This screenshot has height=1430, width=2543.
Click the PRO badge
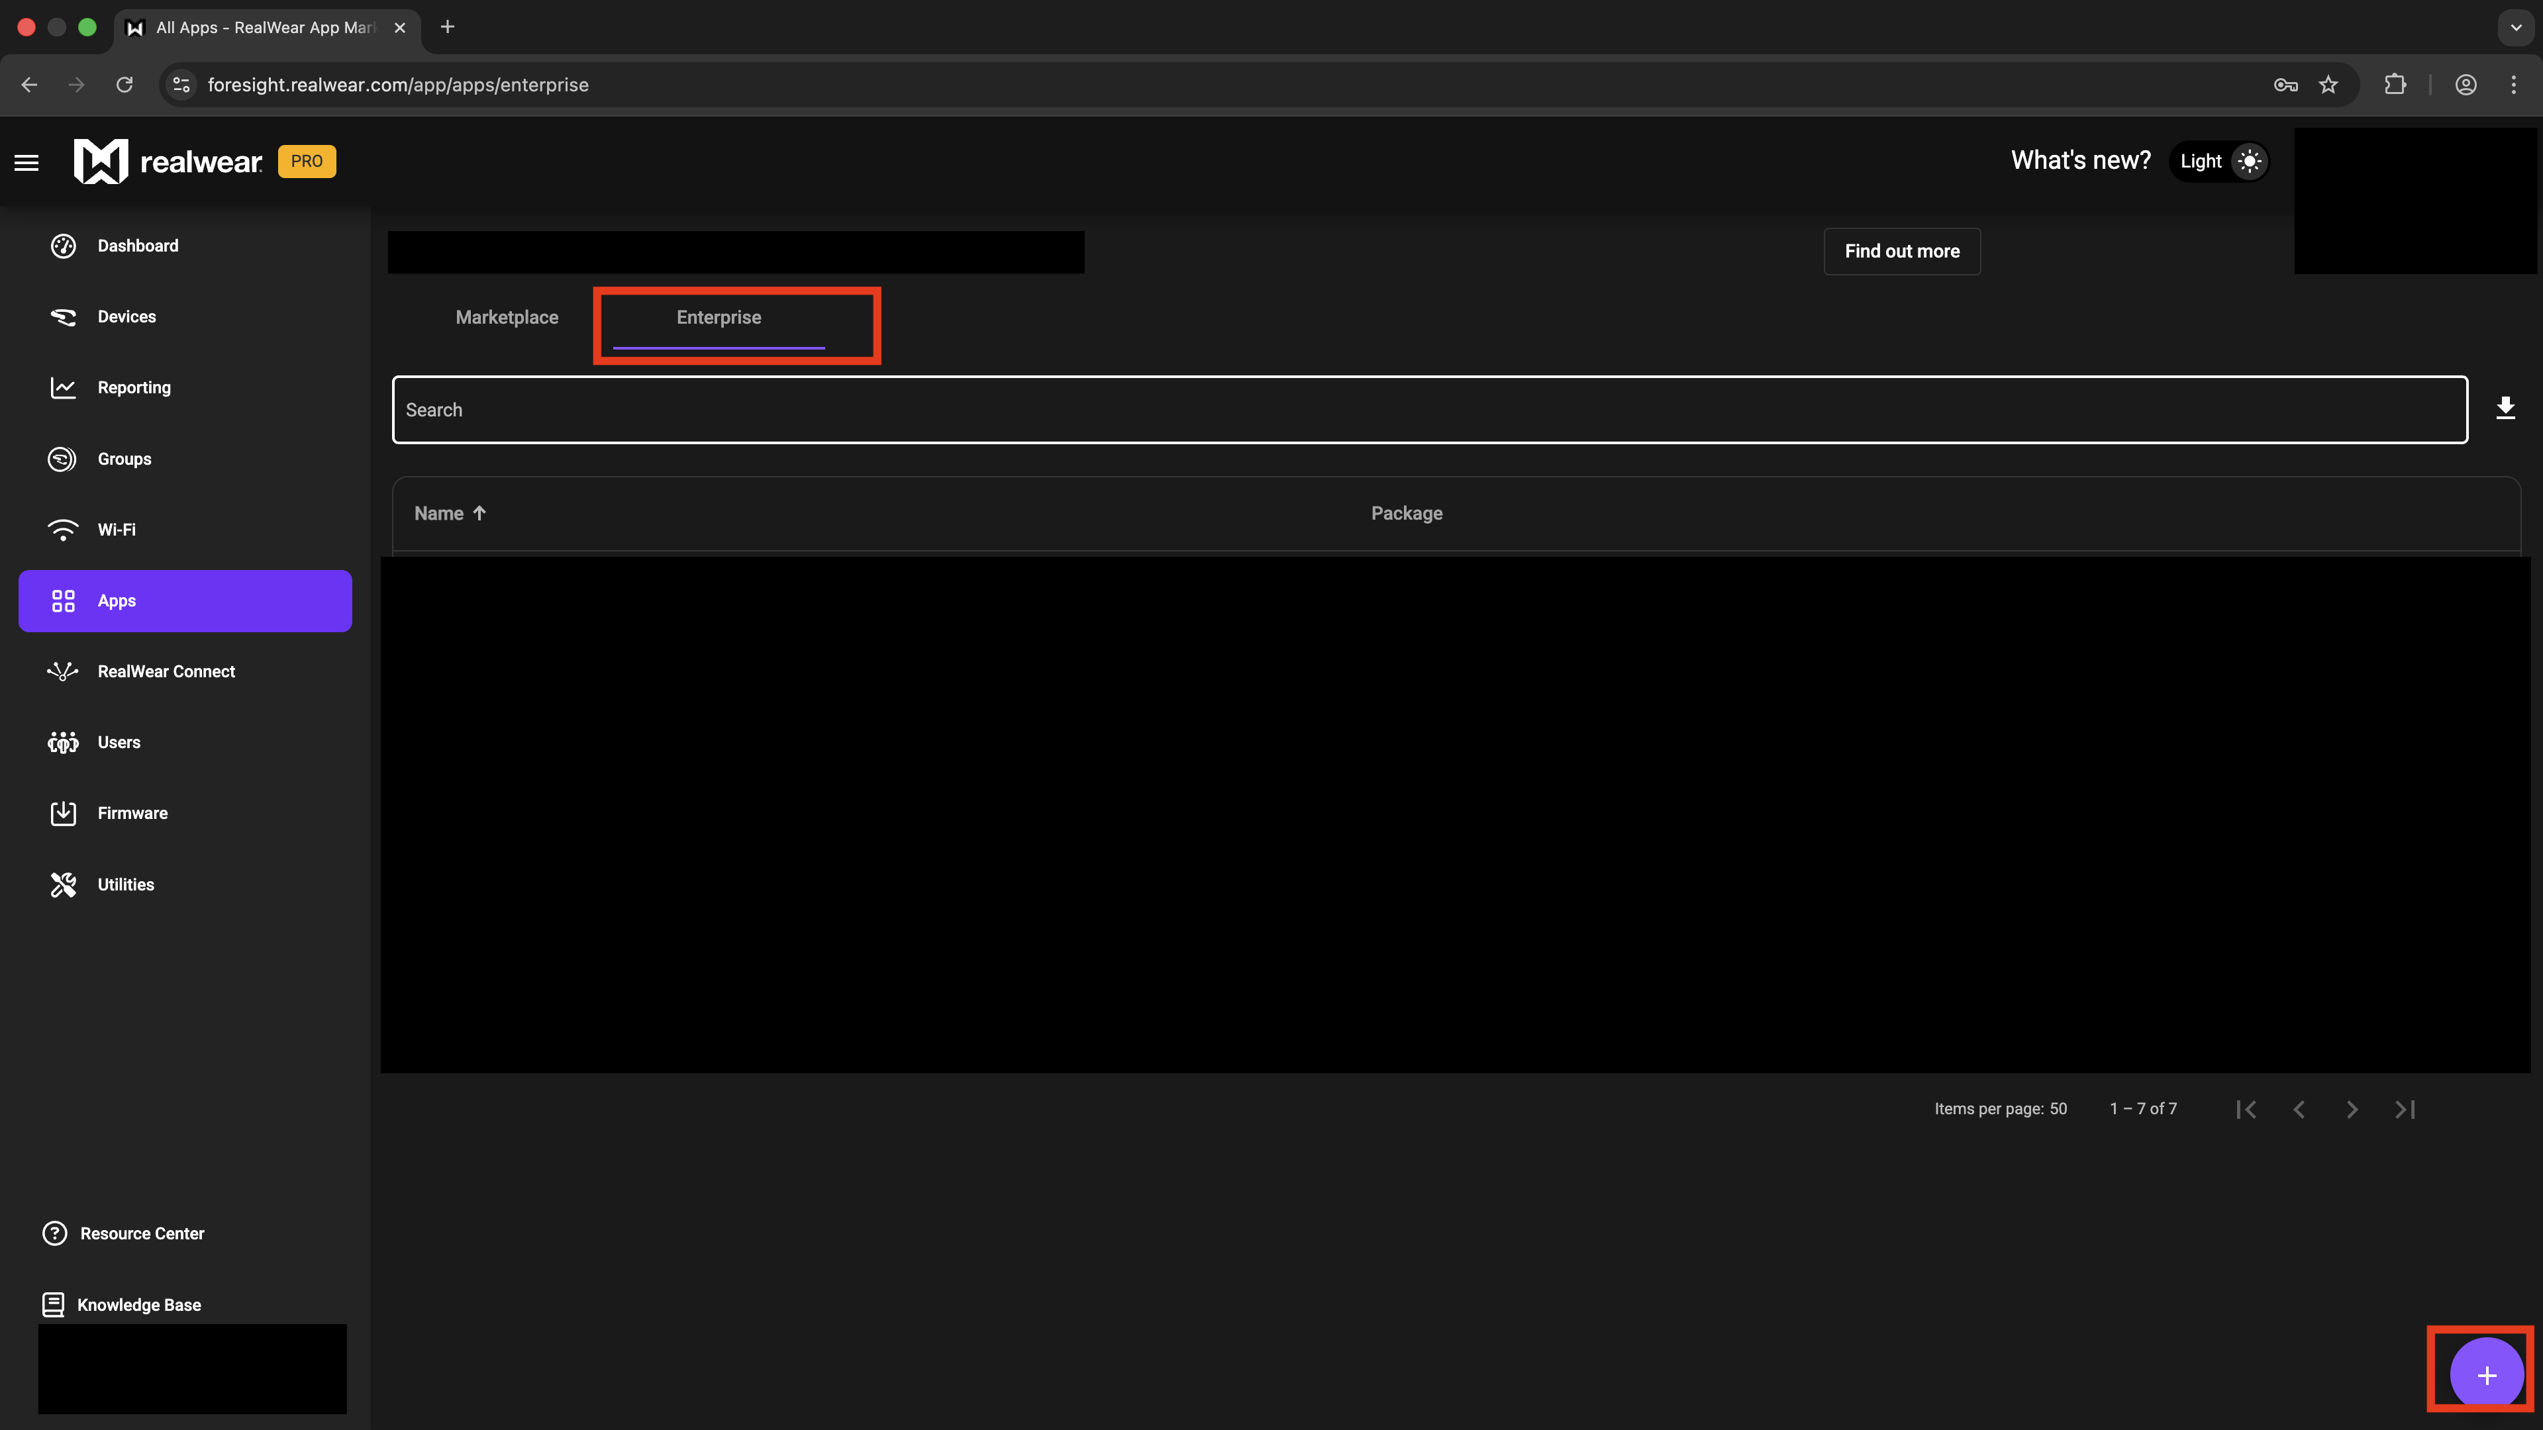coord(307,161)
